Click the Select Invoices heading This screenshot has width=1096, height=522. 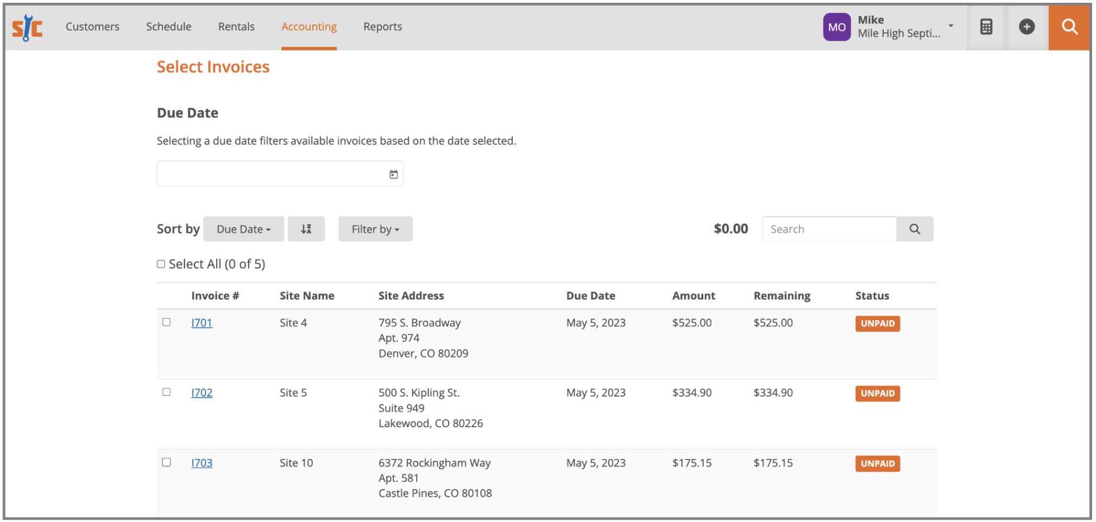(213, 67)
